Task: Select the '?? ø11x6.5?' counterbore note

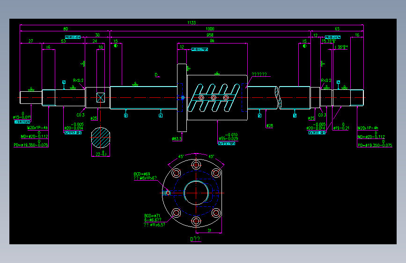Action: (155, 225)
